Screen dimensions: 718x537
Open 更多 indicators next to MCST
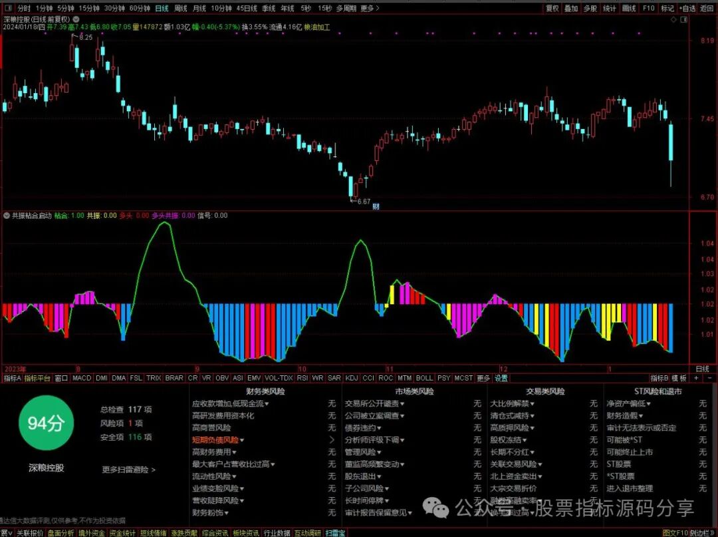pos(483,378)
